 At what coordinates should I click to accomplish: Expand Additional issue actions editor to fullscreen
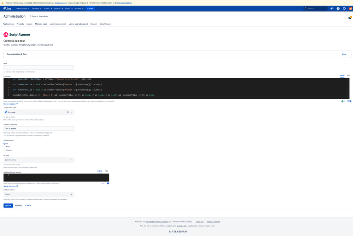click(105, 184)
